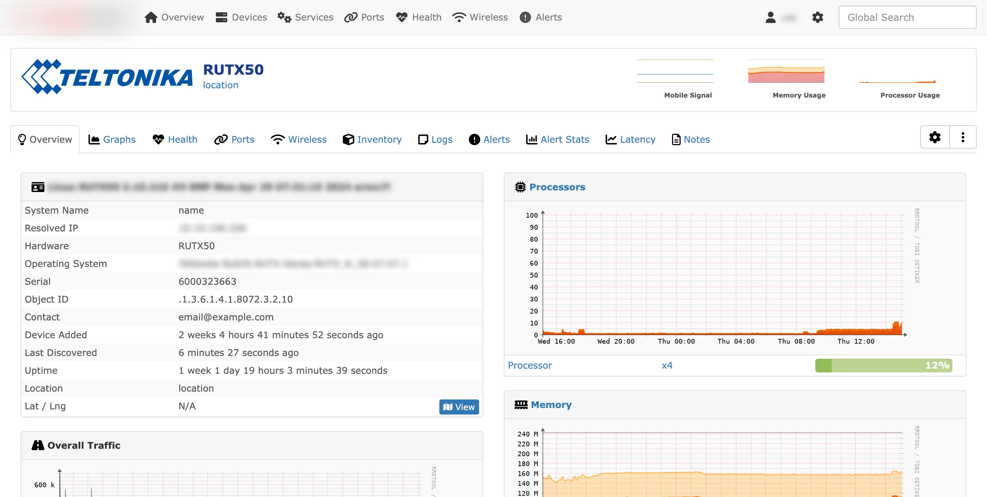Click the Alert Stats bar chart icon
This screenshot has height=497, width=987.
(x=532, y=140)
